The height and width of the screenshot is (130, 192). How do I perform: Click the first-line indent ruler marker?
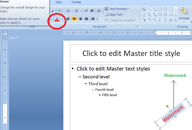pyautogui.click(x=155, y=32)
